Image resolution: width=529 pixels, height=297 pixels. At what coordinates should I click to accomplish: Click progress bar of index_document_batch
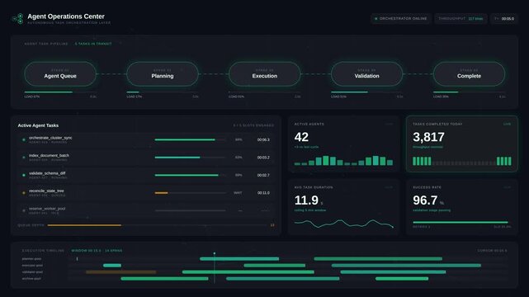(191, 158)
